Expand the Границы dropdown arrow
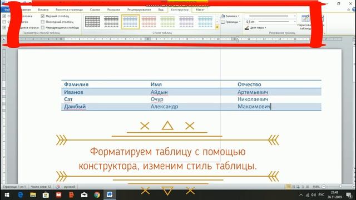This screenshot has width=356, height=200. (x=240, y=22)
